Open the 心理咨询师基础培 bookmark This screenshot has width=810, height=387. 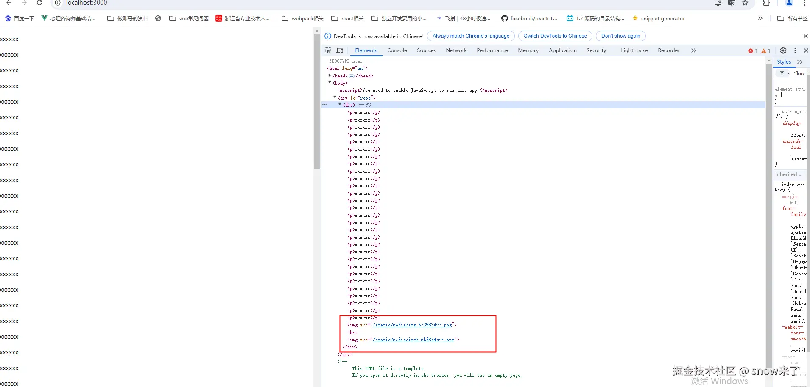tap(68, 19)
